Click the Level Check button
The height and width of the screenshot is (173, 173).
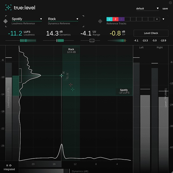pyautogui.click(x=151, y=33)
